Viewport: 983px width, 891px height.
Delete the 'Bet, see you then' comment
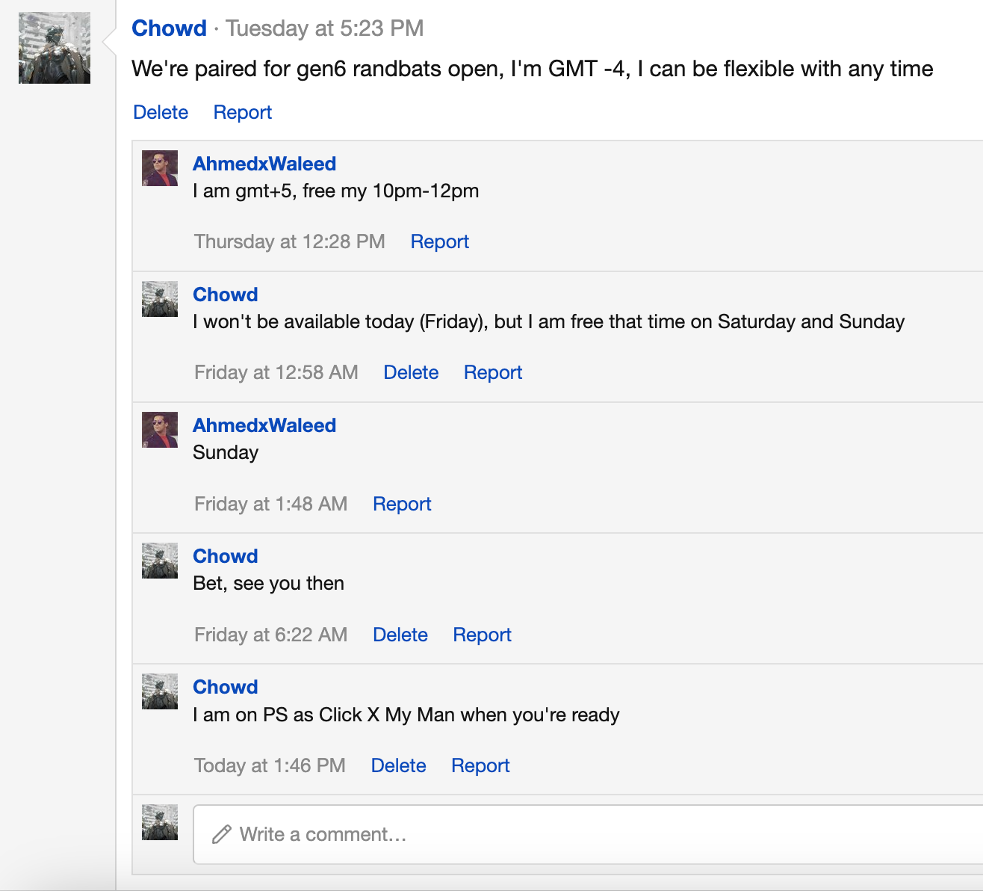point(400,635)
